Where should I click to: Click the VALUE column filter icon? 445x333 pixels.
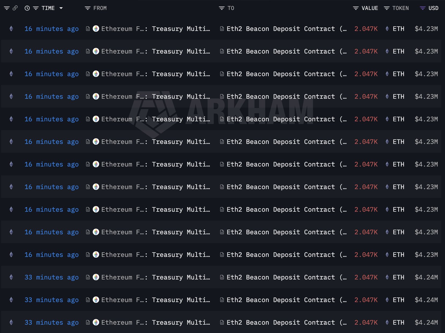[x=356, y=8]
